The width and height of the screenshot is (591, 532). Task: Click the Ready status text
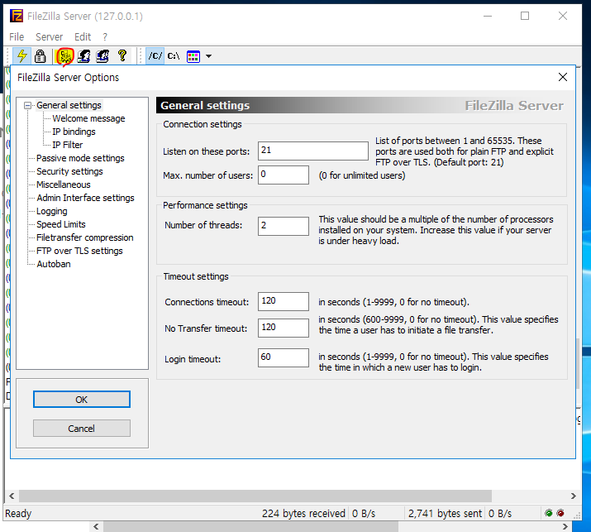pos(18,514)
